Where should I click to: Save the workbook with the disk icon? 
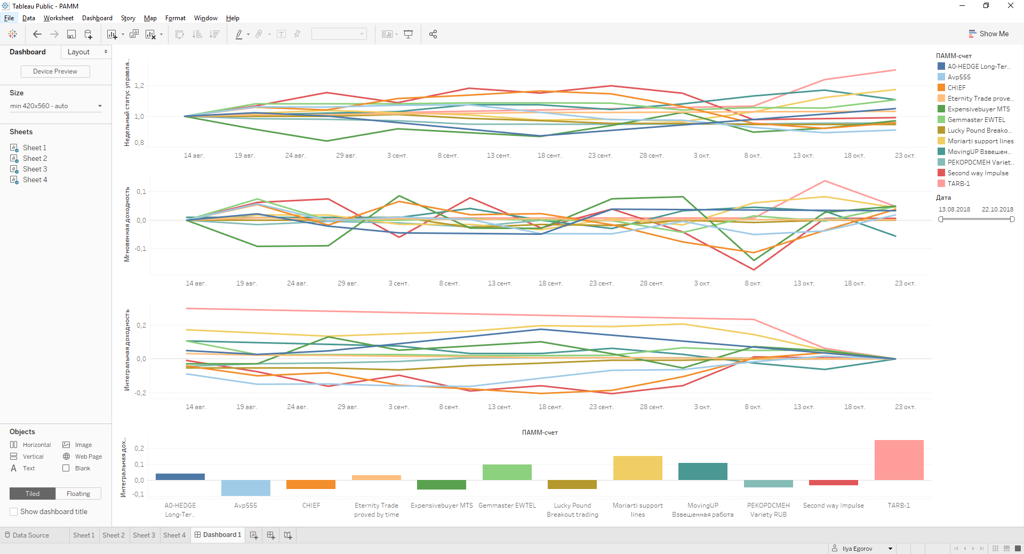pyautogui.click(x=71, y=34)
